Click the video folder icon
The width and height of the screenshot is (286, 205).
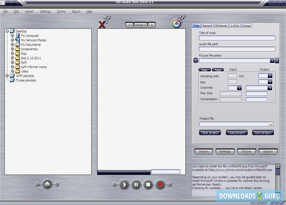click(18, 71)
